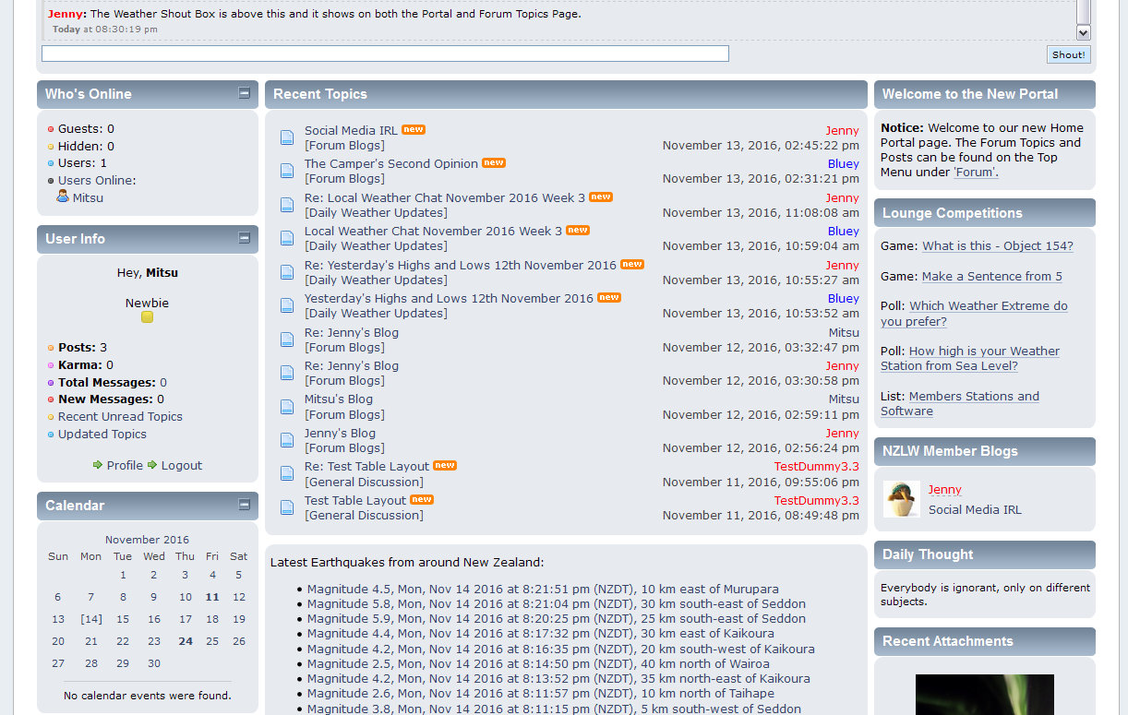
Task: Collapse the Calendar panel
Action: [244, 505]
